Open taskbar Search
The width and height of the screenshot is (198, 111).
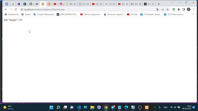click(58, 107)
